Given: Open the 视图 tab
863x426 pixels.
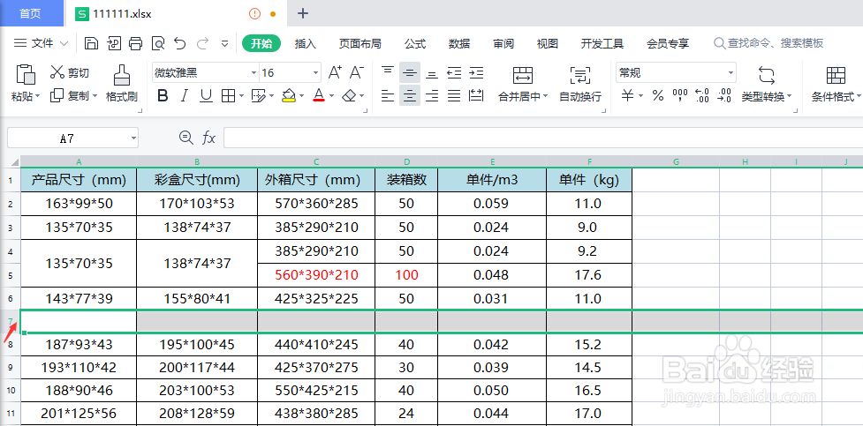Looking at the screenshot, I should (547, 43).
